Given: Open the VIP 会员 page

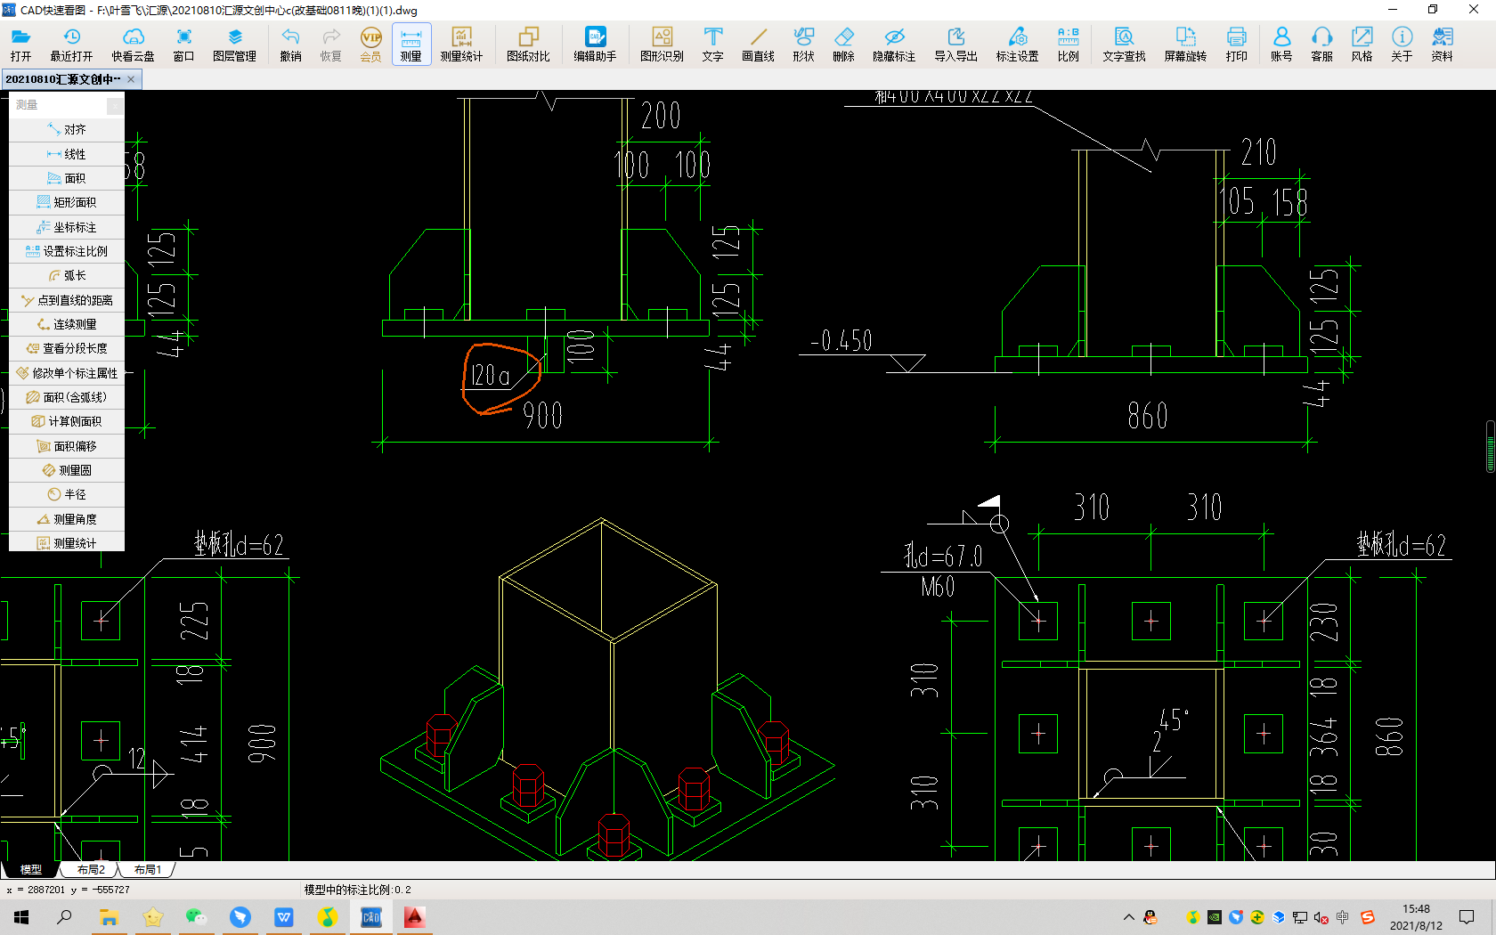Looking at the screenshot, I should pos(370,44).
